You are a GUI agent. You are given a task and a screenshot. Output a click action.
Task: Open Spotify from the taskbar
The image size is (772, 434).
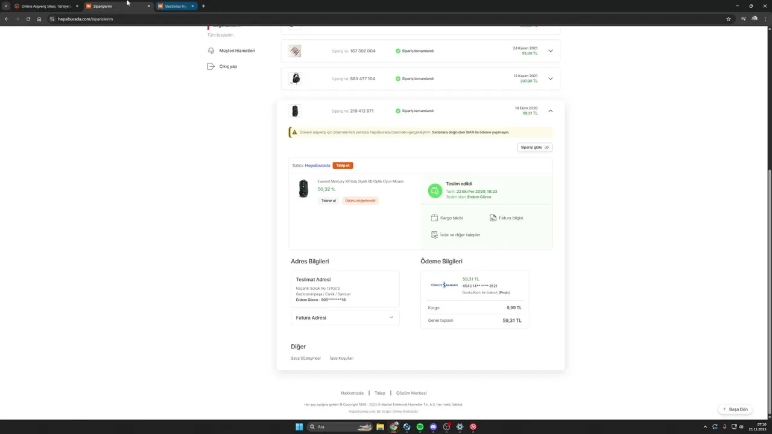420,427
